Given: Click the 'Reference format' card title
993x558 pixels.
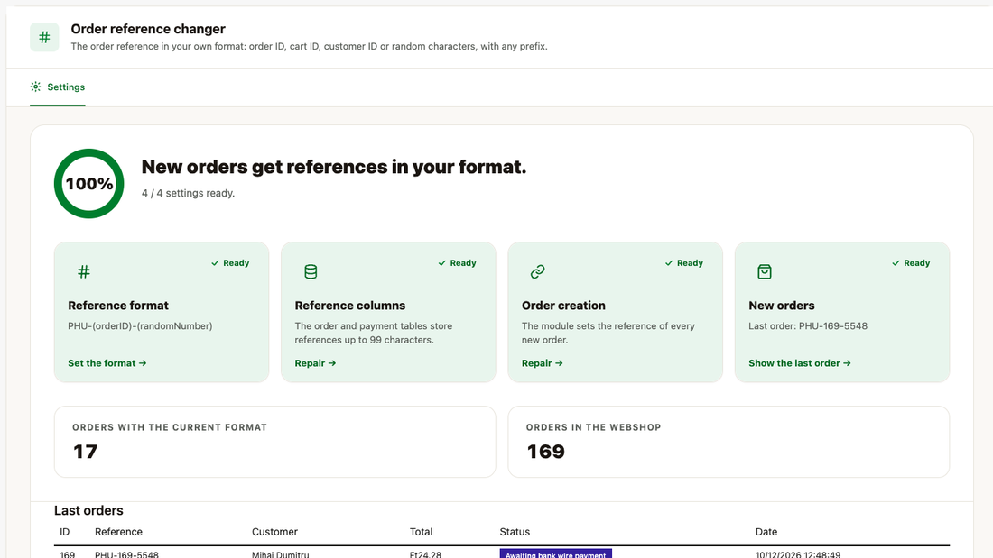Looking at the screenshot, I should click(118, 306).
